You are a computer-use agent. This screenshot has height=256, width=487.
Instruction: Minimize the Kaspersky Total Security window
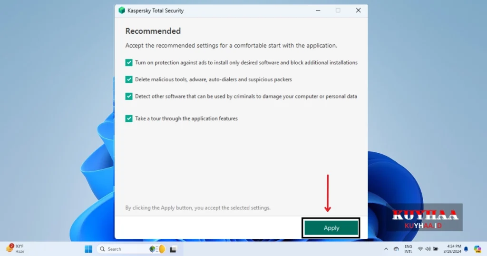(x=318, y=10)
